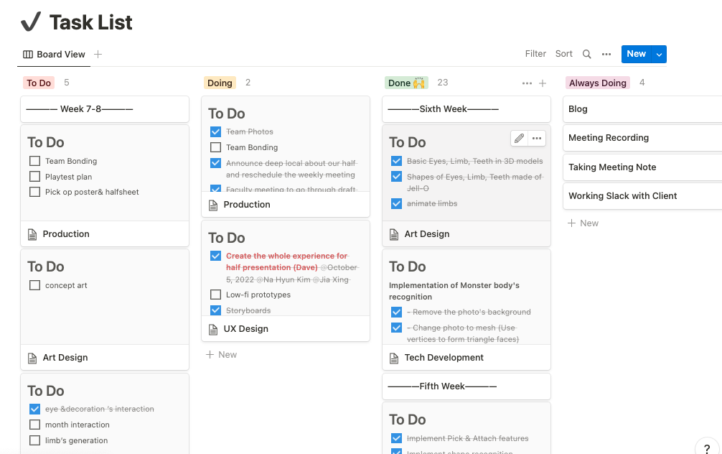This screenshot has width=722, height=454.
Task: Add card with Done column plus icon
Action: 543,83
